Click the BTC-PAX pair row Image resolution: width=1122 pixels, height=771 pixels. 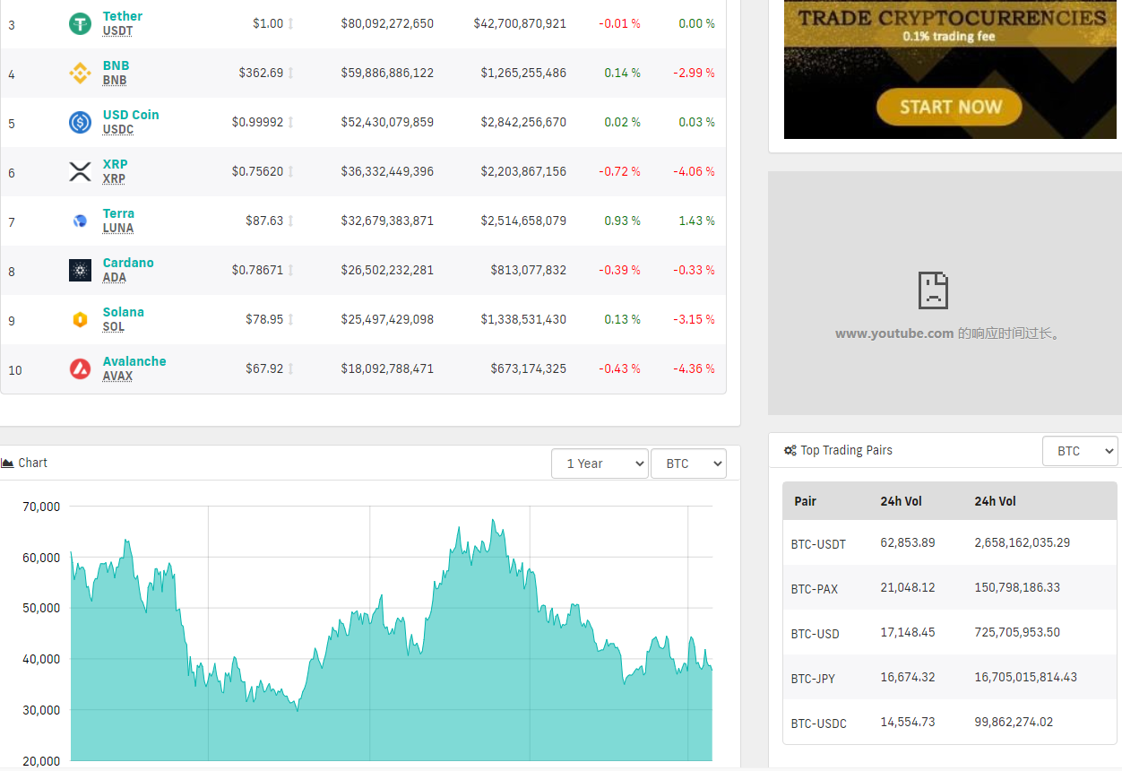pos(950,588)
